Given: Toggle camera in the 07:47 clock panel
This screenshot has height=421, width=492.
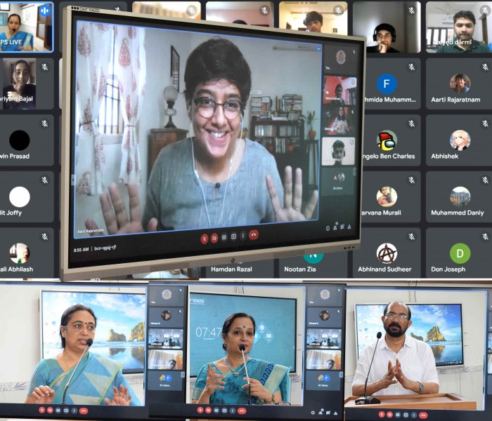Looking at the screenshot, I should (208, 410).
